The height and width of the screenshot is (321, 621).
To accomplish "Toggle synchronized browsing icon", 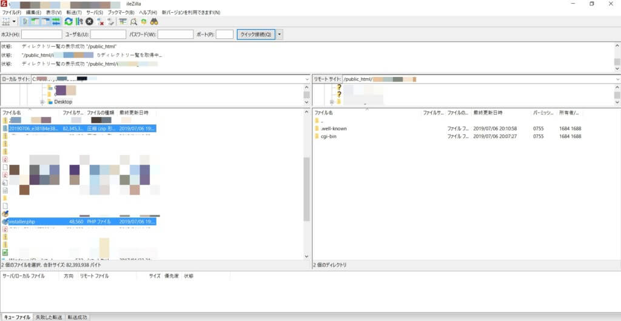I will point(143,21).
